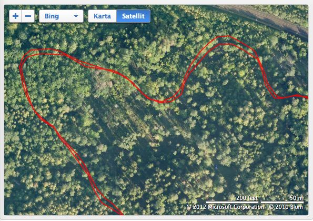This screenshot has width=313, height=221.
Task: Click the word Bing in the provider selector
Action: point(52,16)
